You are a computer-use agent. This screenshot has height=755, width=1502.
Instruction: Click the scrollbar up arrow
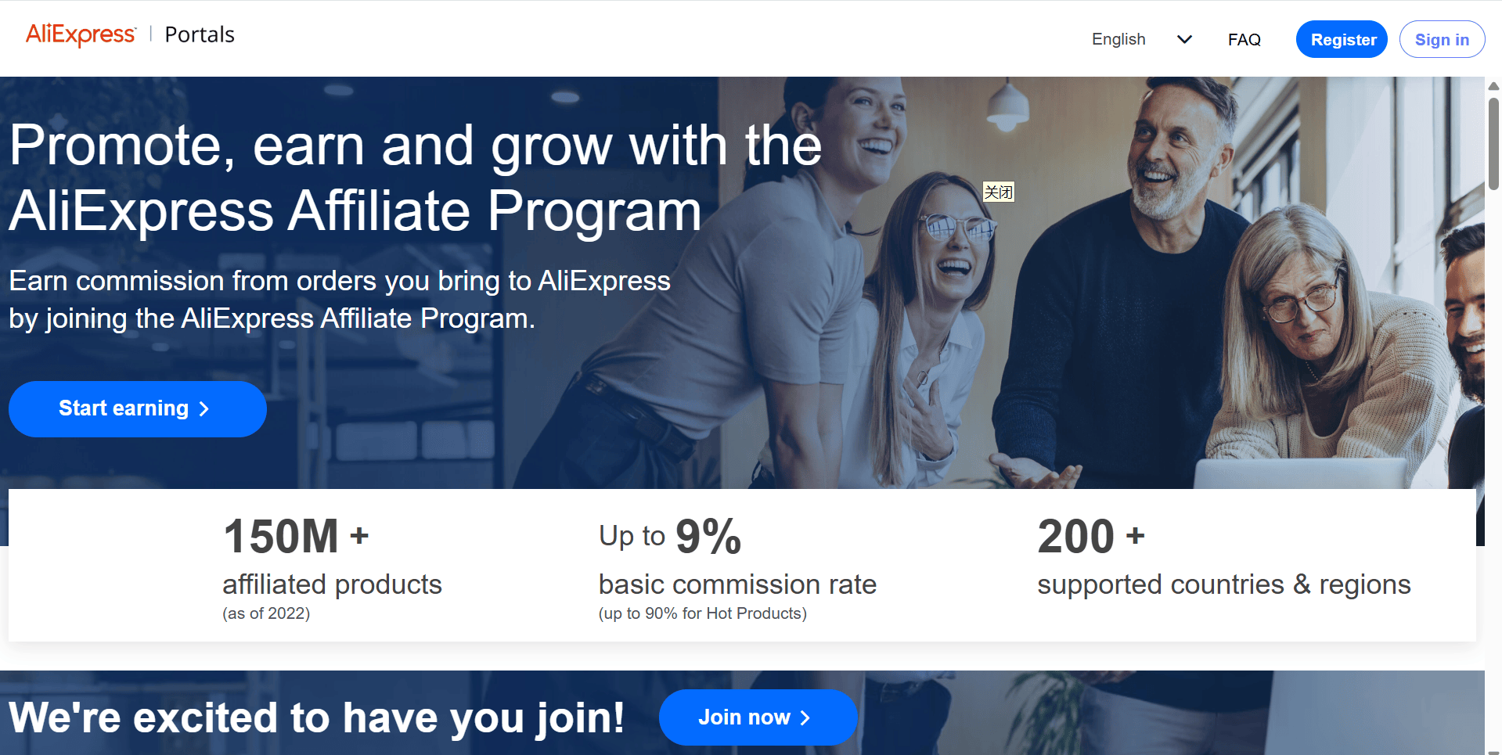pyautogui.click(x=1493, y=86)
